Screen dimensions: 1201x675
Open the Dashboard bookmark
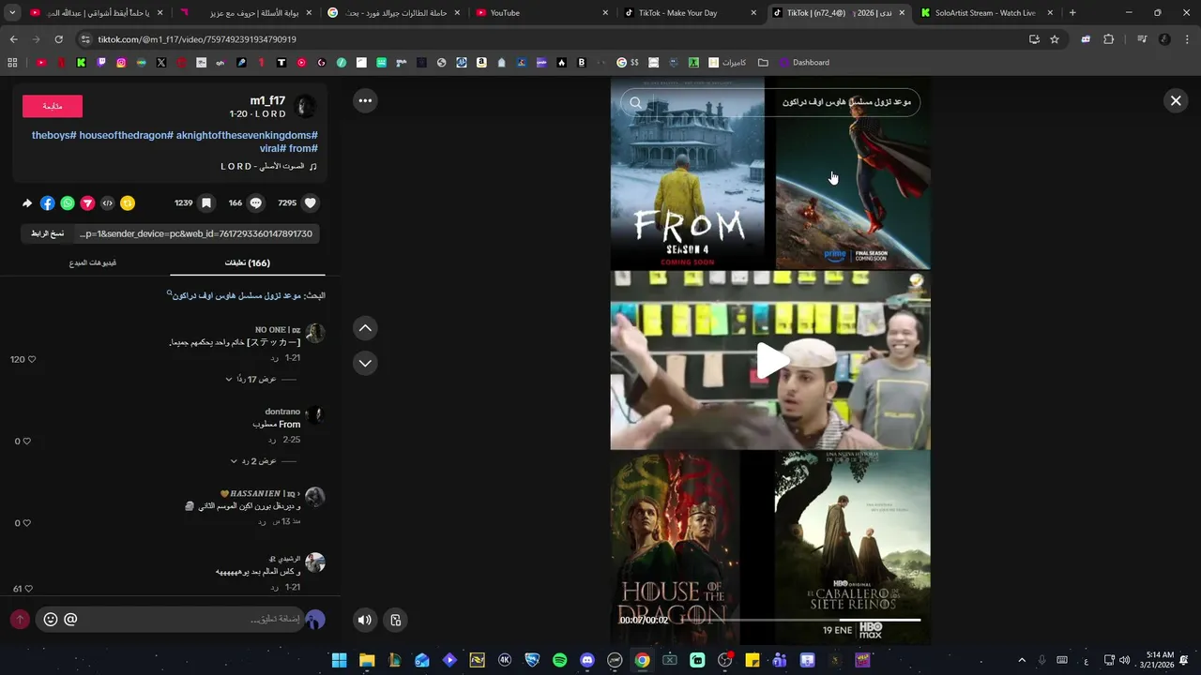click(803, 63)
